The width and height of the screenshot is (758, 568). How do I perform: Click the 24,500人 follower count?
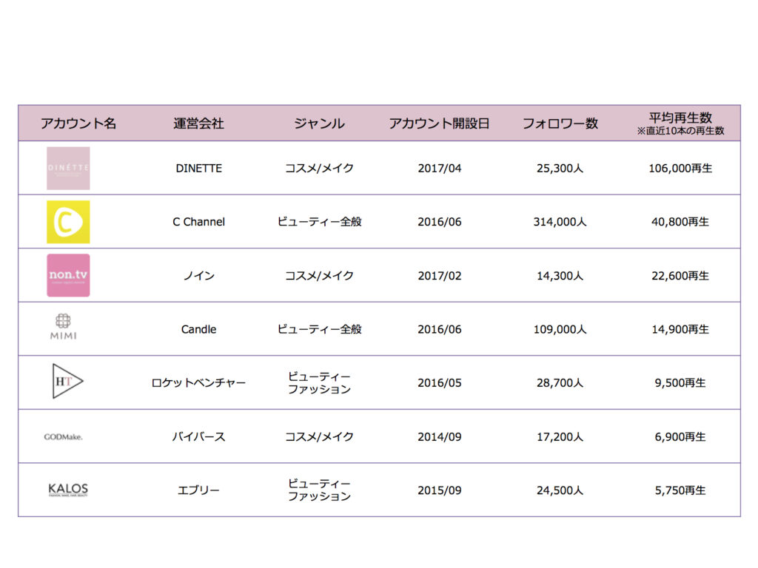560,490
